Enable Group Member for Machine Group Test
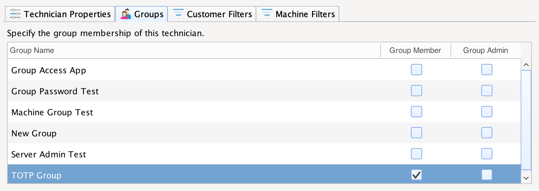 click(x=416, y=112)
